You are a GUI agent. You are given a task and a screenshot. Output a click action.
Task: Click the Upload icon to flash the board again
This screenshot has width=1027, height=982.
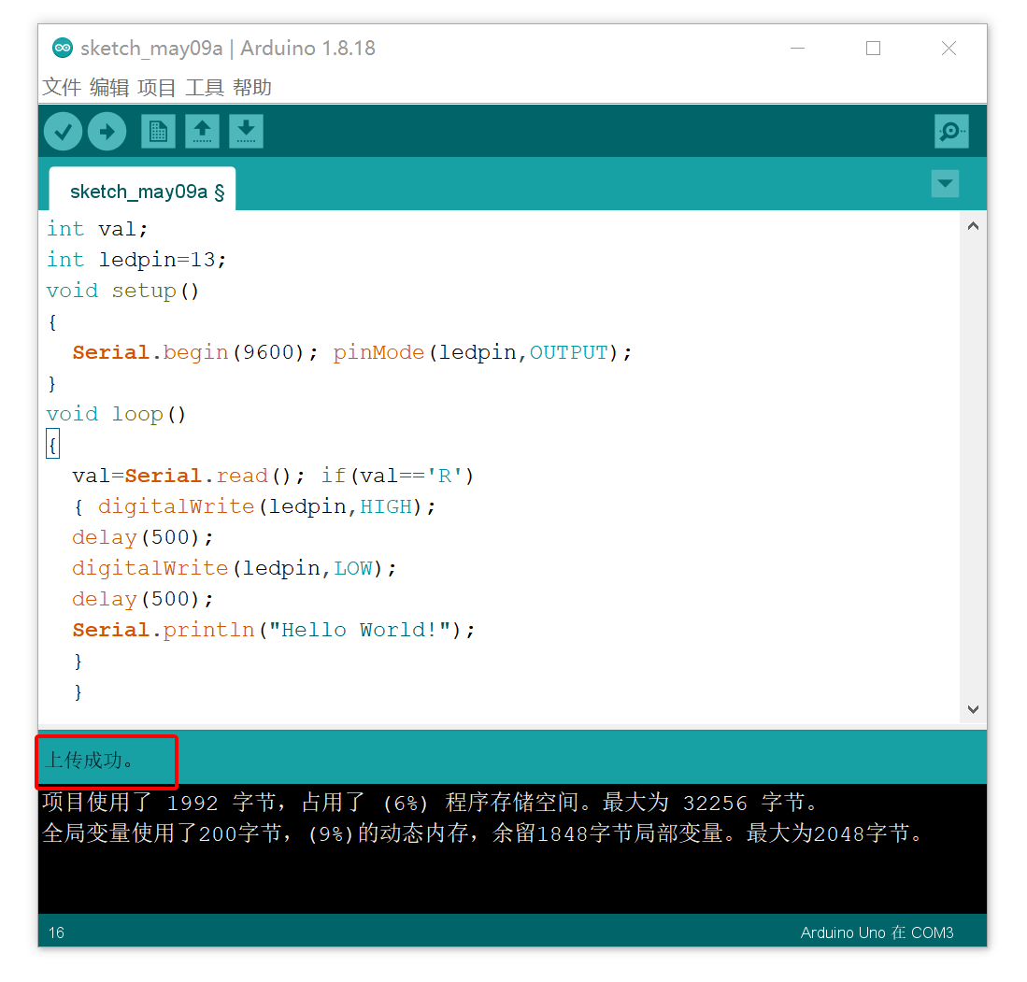tap(107, 131)
